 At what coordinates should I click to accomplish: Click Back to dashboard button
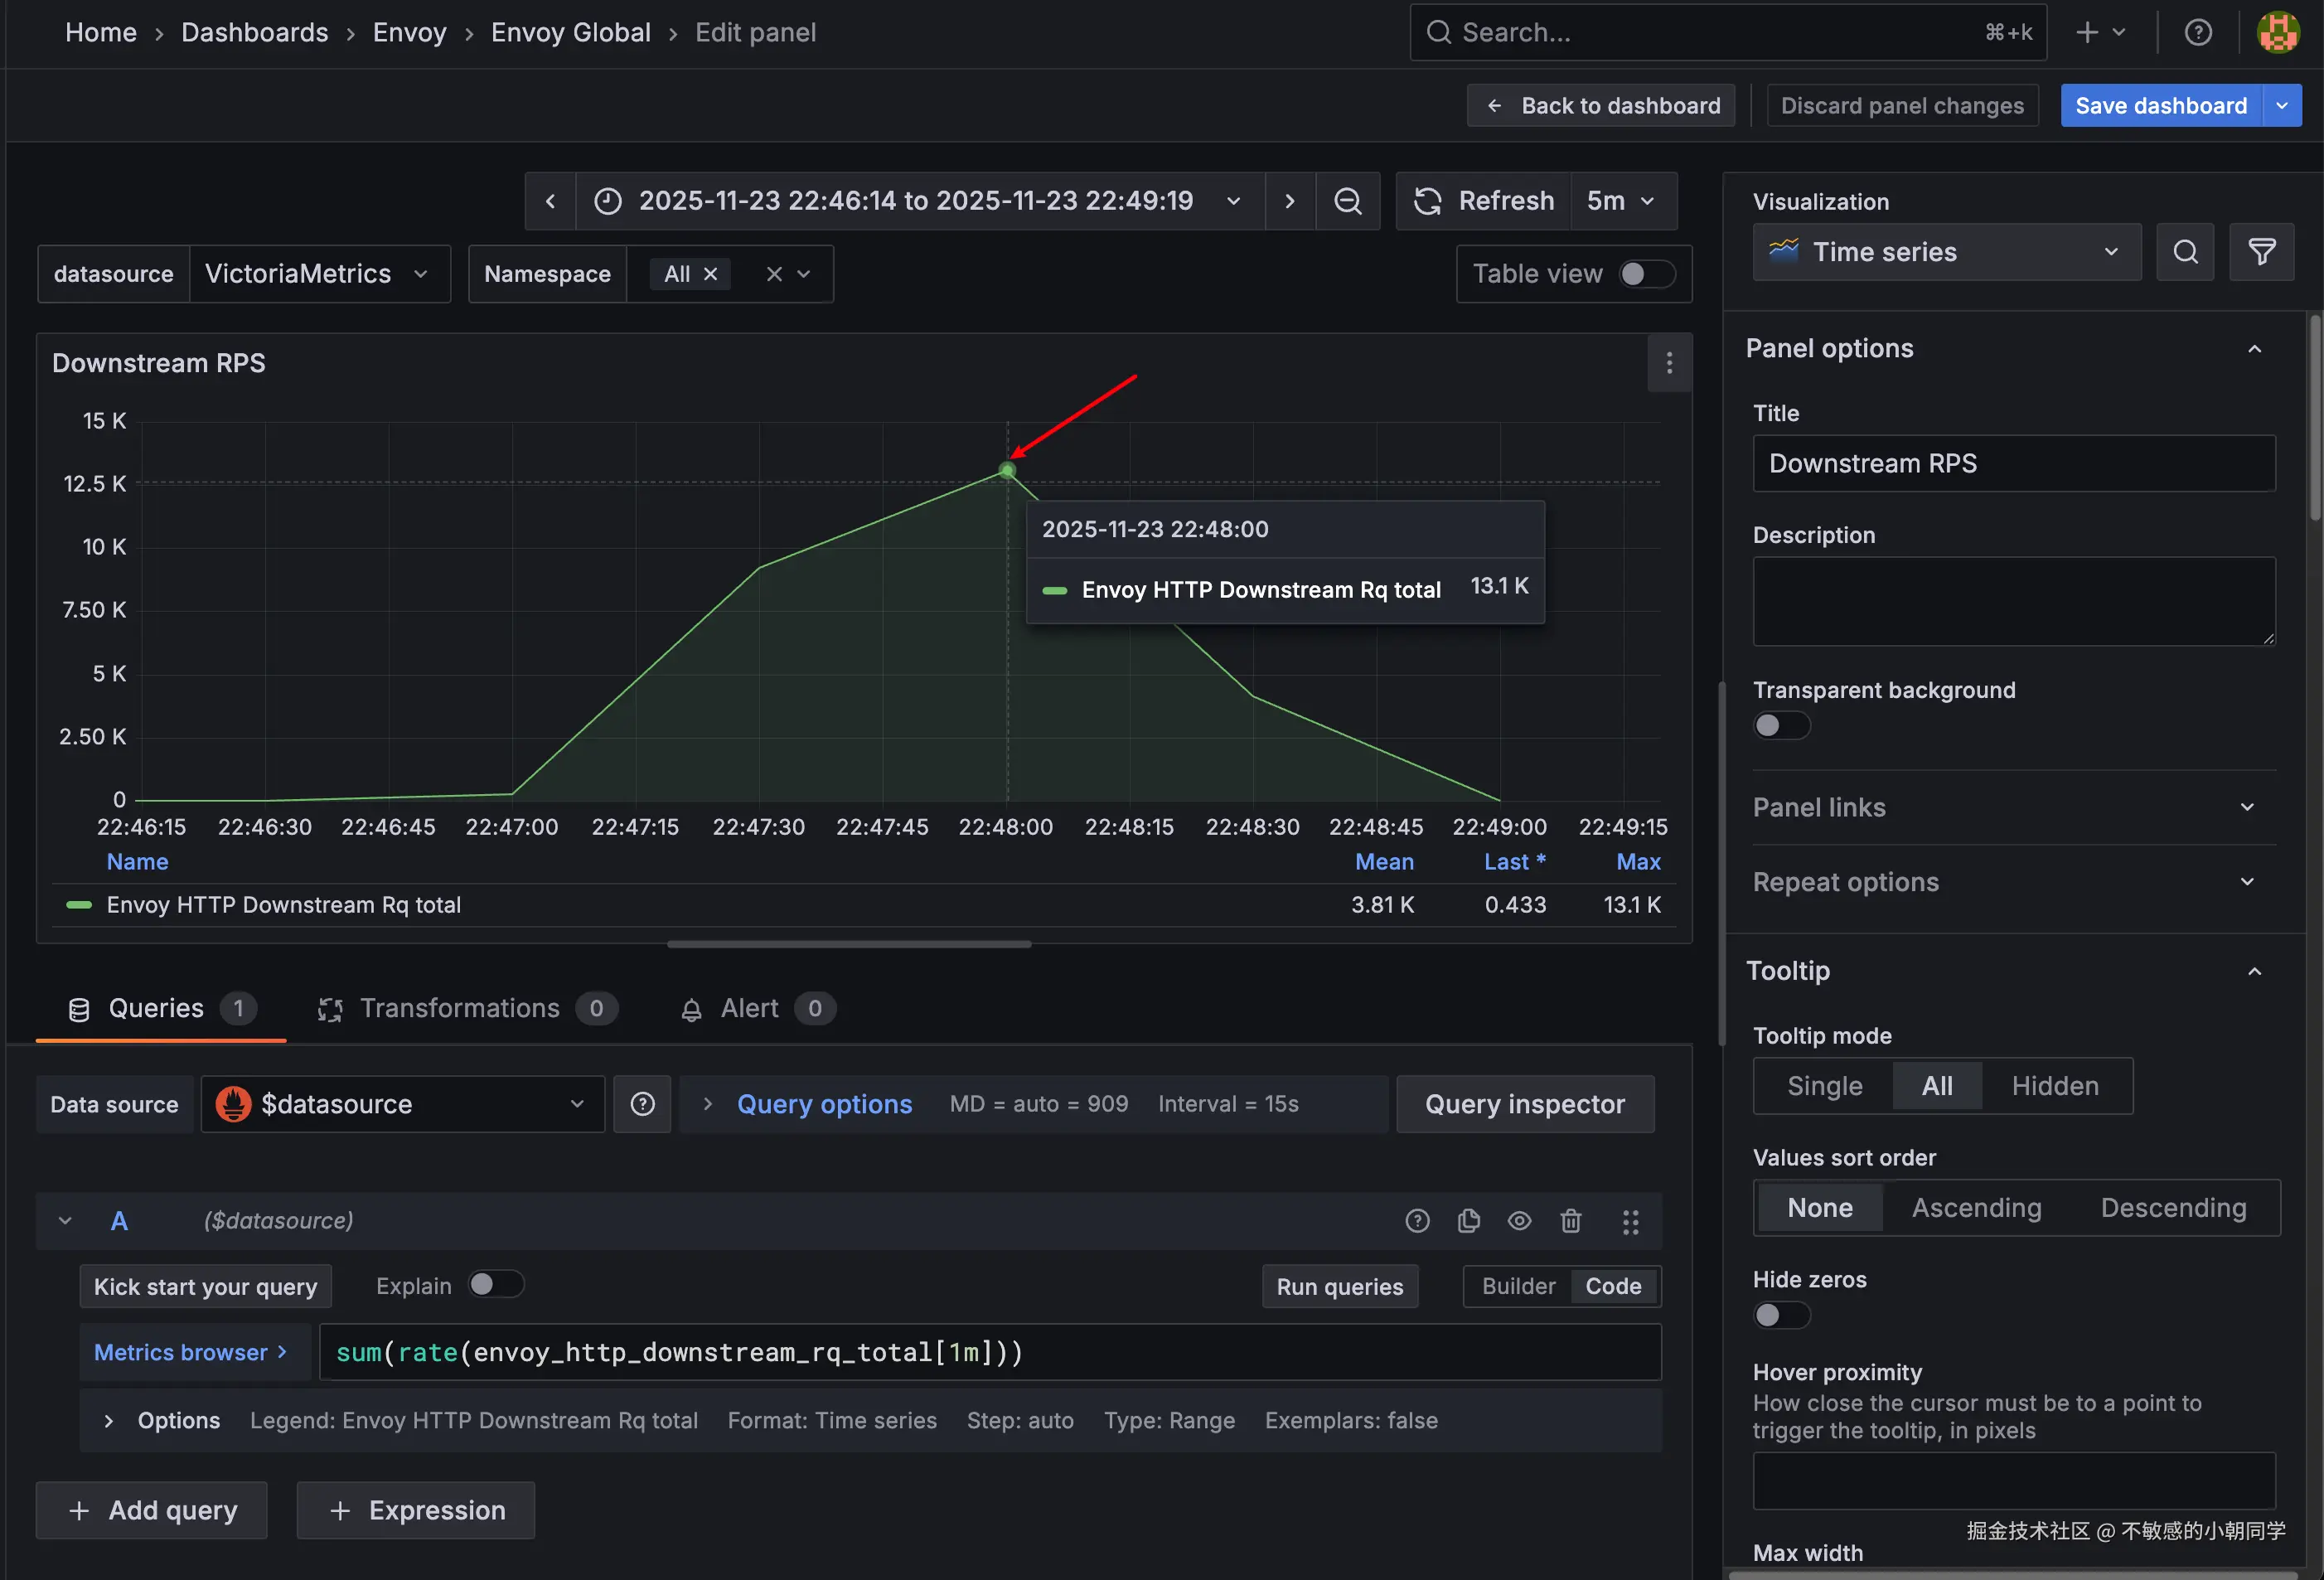1602,106
